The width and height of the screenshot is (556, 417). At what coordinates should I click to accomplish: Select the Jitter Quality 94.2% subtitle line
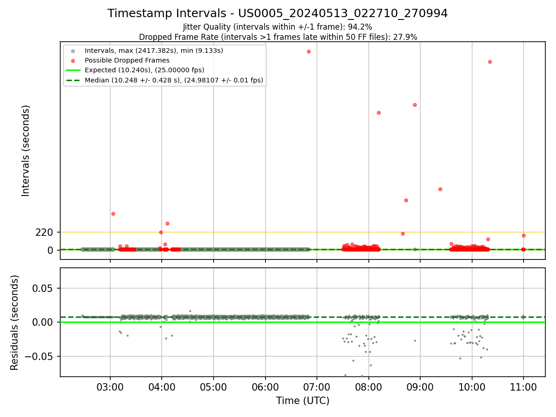point(278,27)
